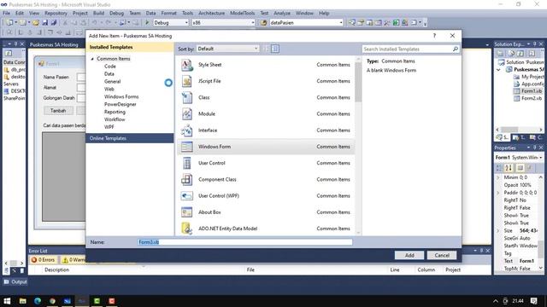Select the Online Templates section

130,138
